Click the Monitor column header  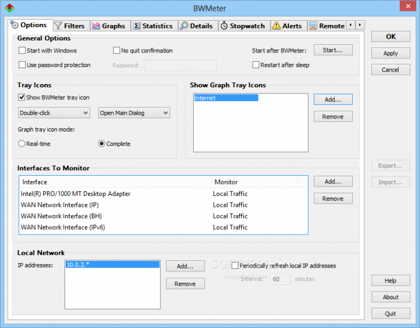(254, 182)
